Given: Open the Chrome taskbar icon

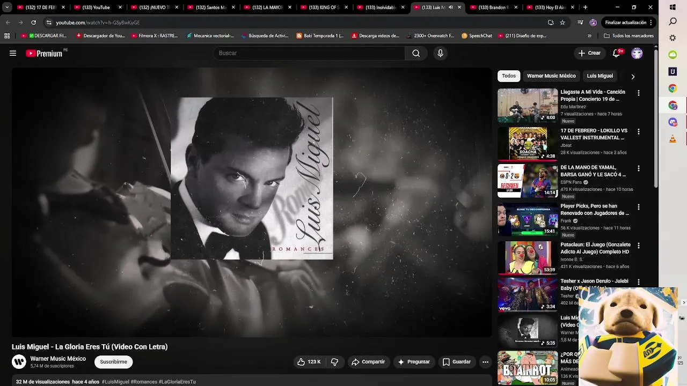Looking at the screenshot, I should (673, 88).
